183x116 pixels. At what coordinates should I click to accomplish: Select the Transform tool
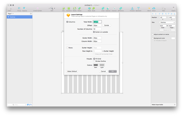pyautogui.click(x=69, y=8)
